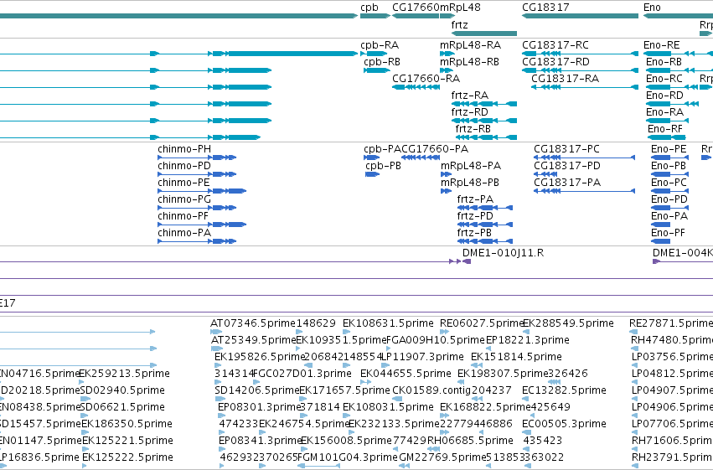Click EST SD02940.5prime
Image resolution: width=713 pixels, height=470 pixels.
coord(122,391)
